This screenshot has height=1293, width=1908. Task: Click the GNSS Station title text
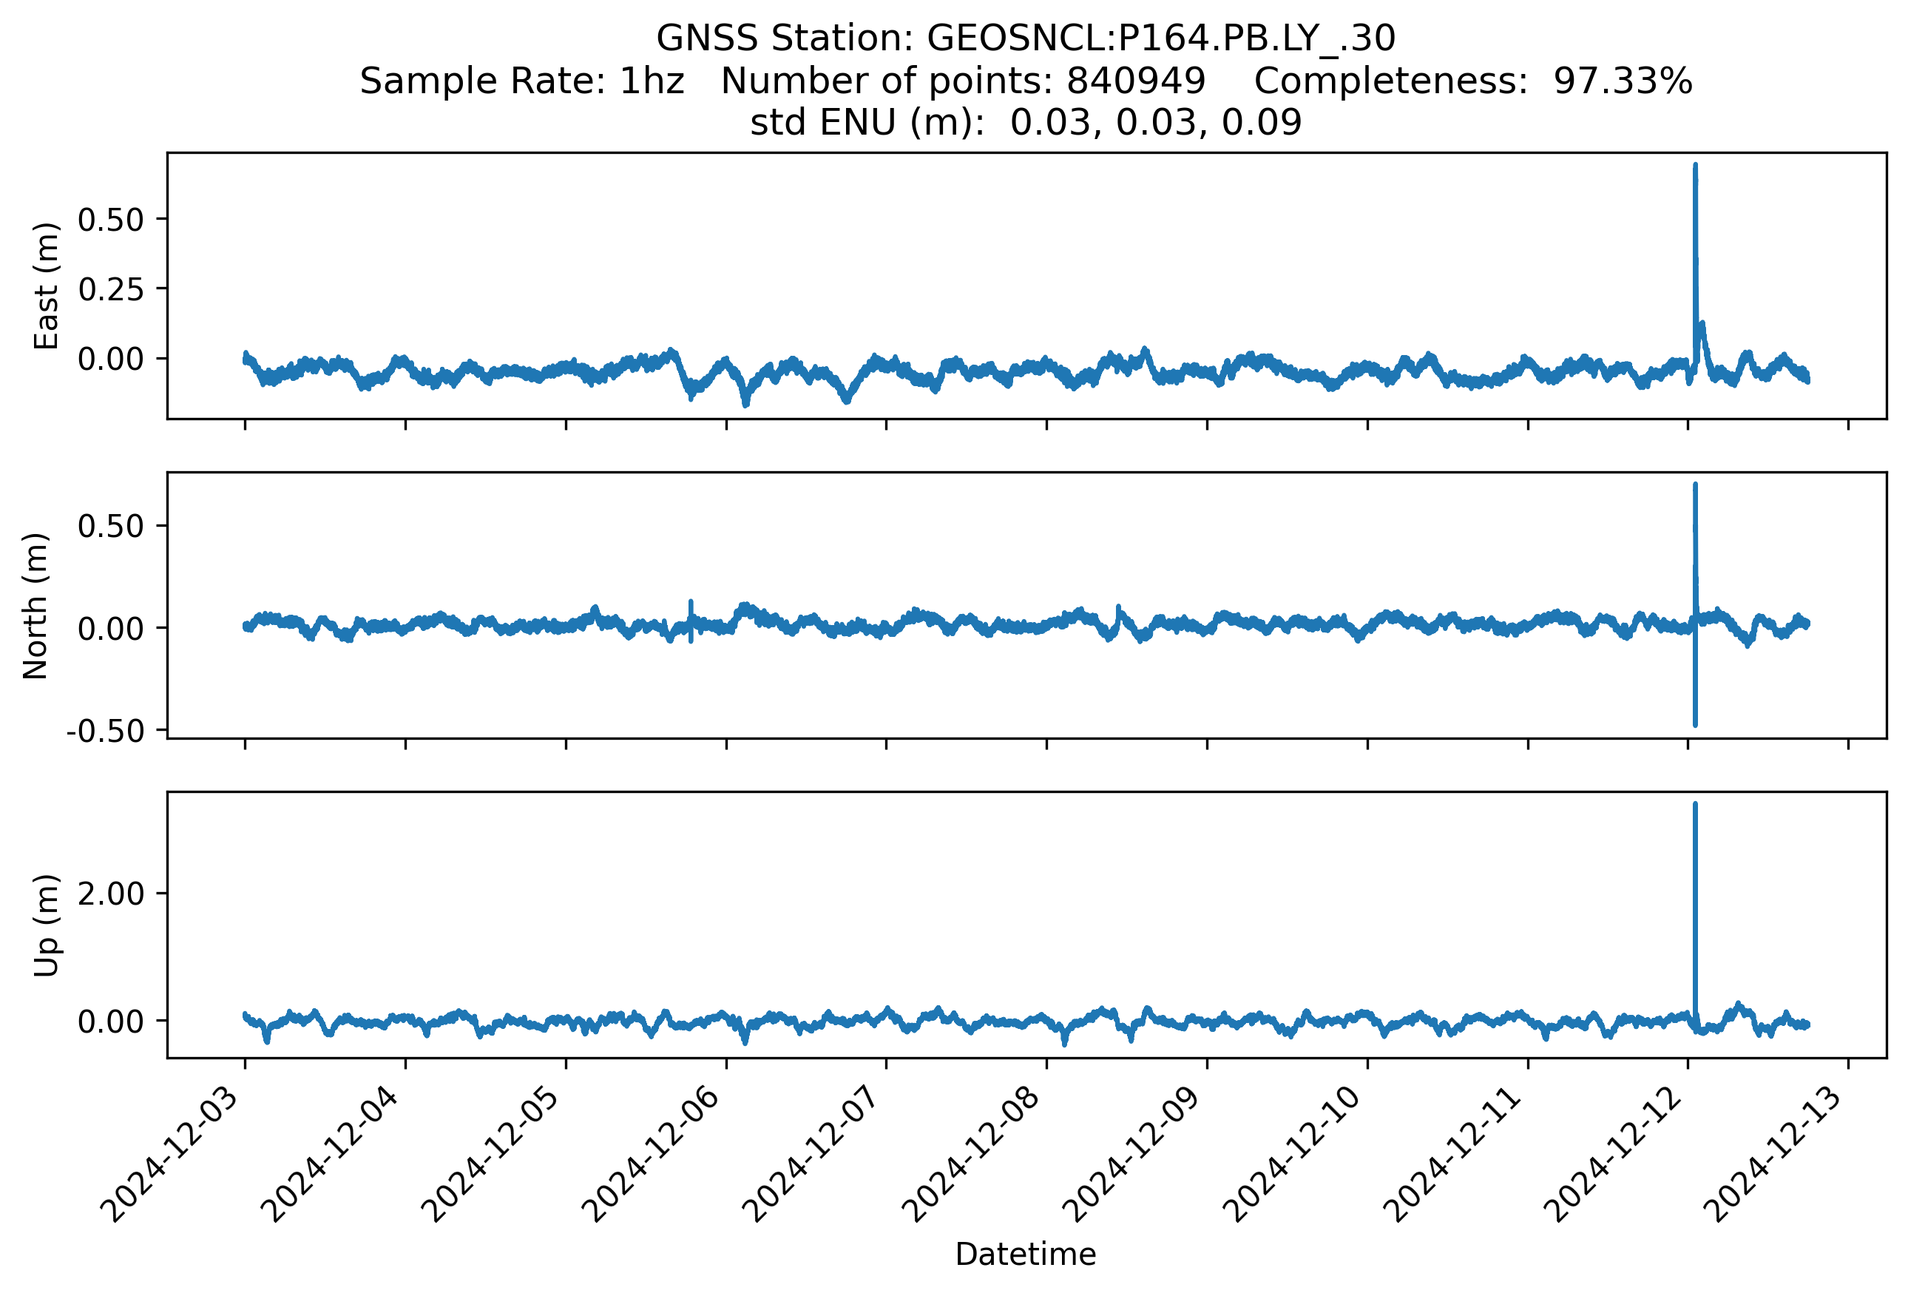1026,38
